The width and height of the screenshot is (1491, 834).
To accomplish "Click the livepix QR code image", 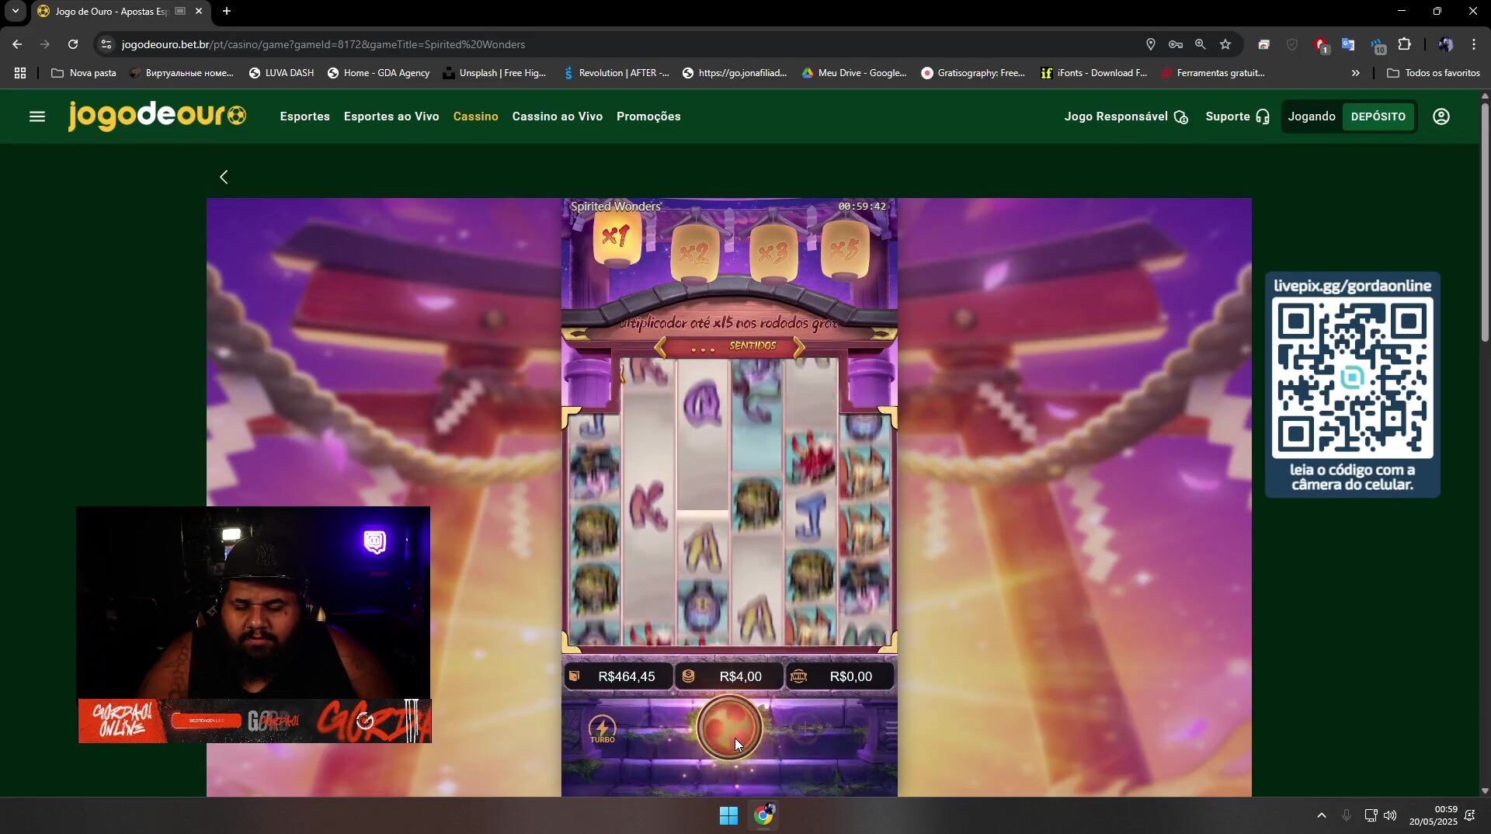I will pyautogui.click(x=1353, y=377).
